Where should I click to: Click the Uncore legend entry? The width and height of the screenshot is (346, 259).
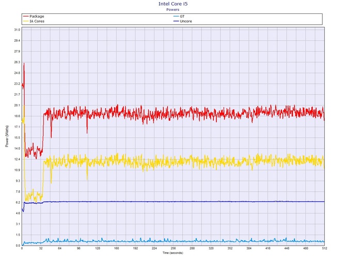click(x=182, y=21)
